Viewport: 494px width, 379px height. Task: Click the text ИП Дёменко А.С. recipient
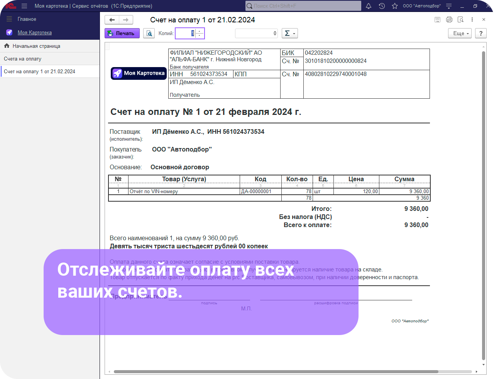coord(192,82)
